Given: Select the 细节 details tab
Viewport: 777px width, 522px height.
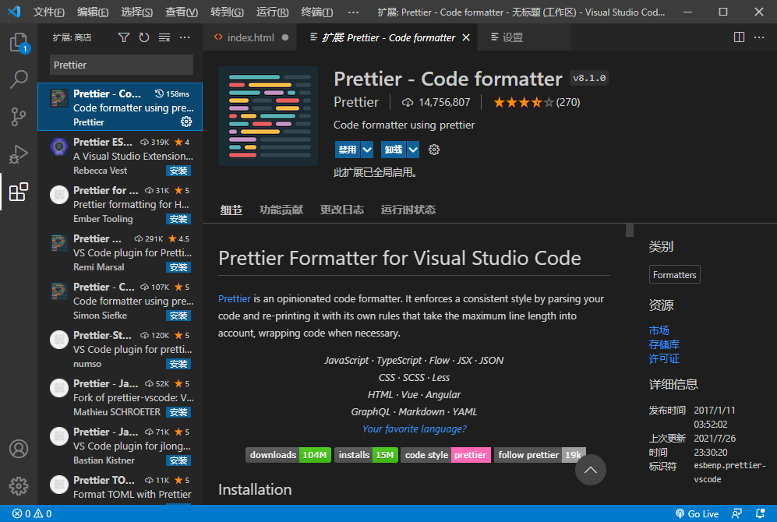Looking at the screenshot, I should click(231, 210).
